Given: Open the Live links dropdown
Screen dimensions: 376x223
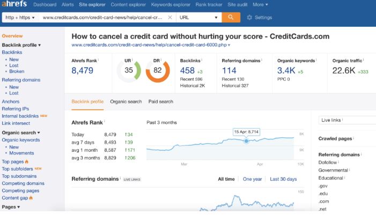Looking at the screenshot, I should click(x=347, y=120).
